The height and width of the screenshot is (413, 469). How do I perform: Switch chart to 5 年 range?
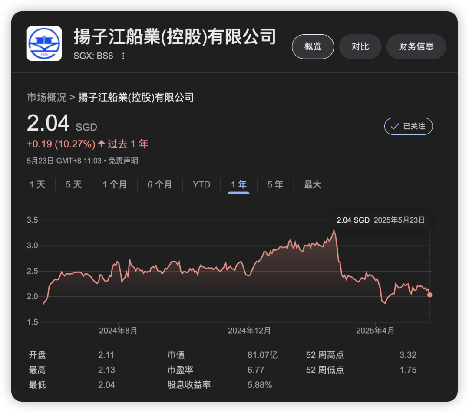pos(275,184)
